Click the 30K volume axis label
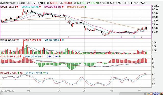 pyautogui.click(x=155, y=42)
